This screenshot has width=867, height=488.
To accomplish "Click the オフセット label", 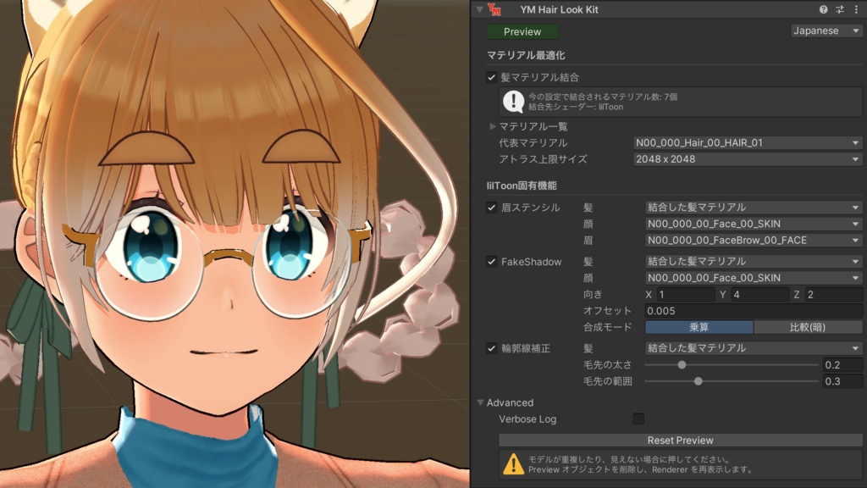I will (607, 311).
